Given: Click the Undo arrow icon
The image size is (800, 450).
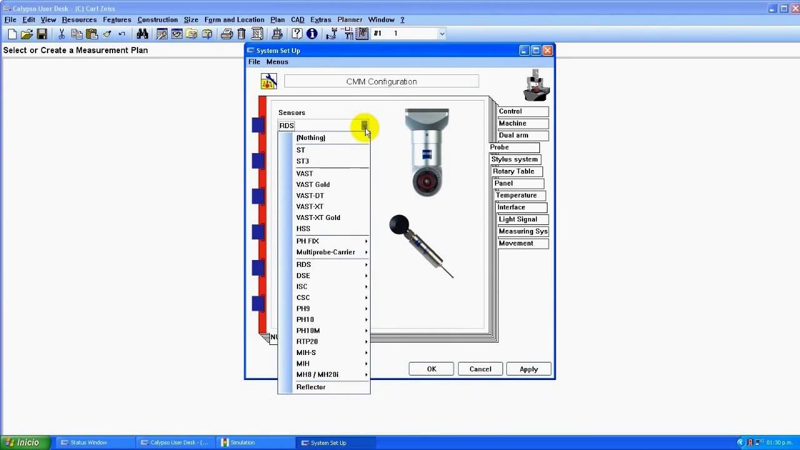Looking at the screenshot, I should pyautogui.click(x=122, y=34).
